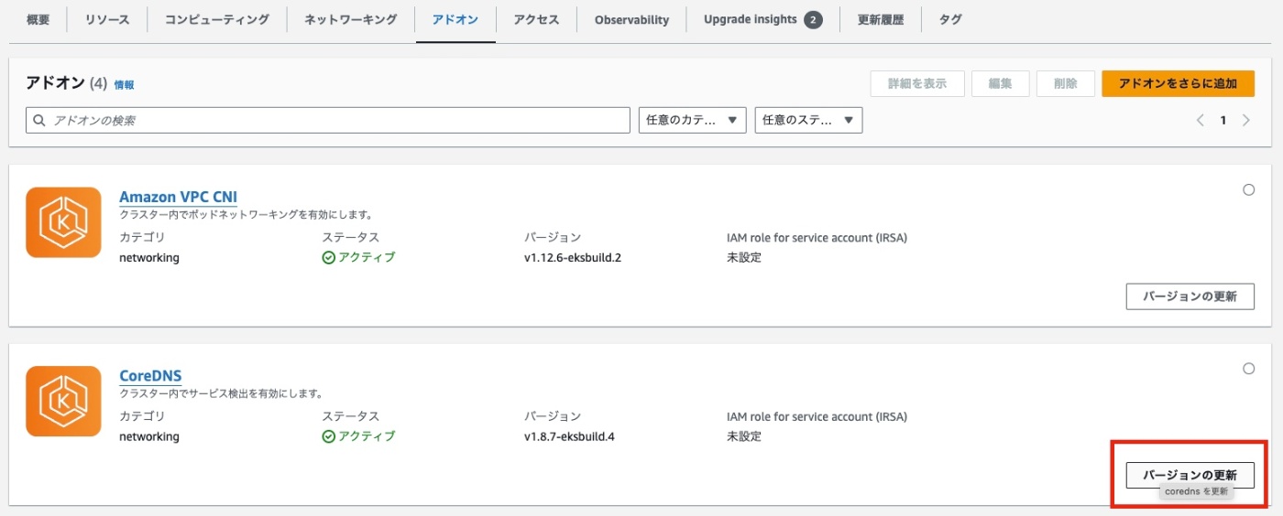Click the Upgrade insights count badge 2
This screenshot has height=516, width=1283.
pos(813,19)
